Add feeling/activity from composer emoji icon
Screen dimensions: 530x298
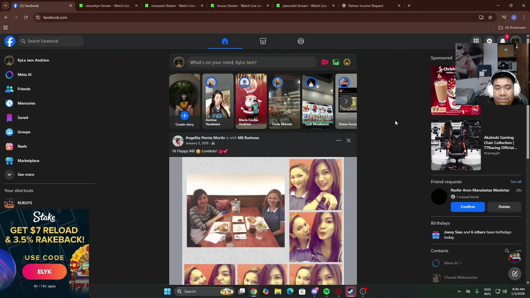[x=347, y=62]
